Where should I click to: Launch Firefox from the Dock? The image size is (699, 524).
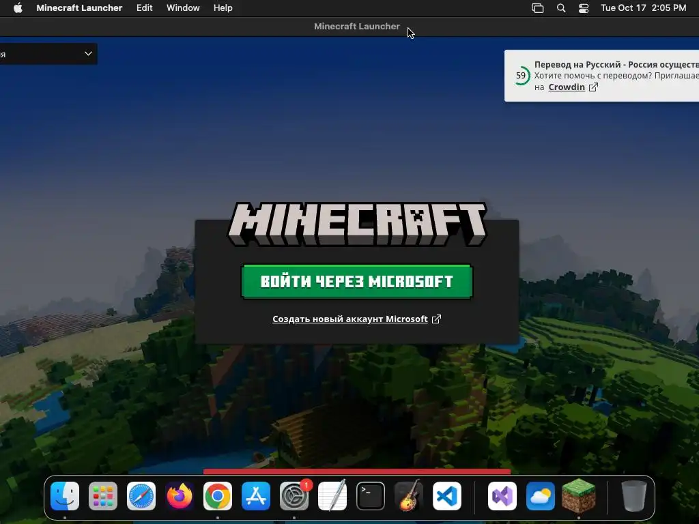tap(180, 496)
